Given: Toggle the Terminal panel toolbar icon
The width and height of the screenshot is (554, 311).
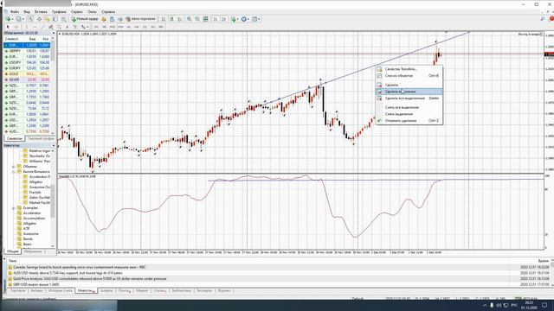Looking at the screenshot, I should click(55, 19).
